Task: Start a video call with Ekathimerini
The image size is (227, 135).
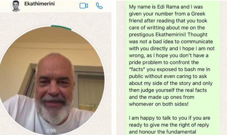Action: coord(84,6)
